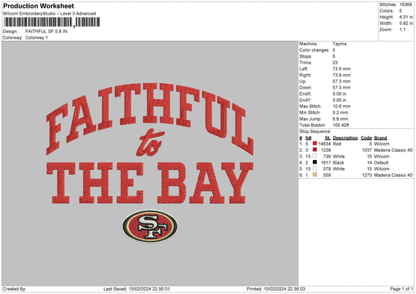416x294 pixels.
Task: Click the "EndY:" label
Action: point(305,100)
